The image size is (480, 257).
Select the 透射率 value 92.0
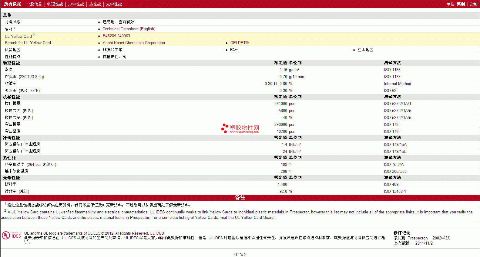pyautogui.click(x=283, y=191)
